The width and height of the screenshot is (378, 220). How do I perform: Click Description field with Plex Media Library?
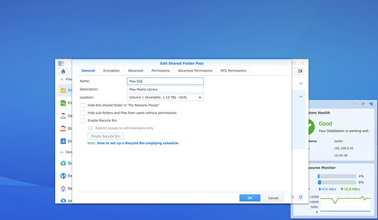[165, 90]
